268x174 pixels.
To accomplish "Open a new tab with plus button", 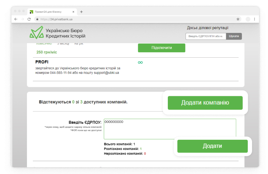I will pos(81,12).
